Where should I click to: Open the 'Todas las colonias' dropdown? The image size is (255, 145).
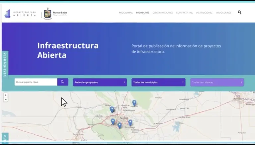[x=217, y=82]
